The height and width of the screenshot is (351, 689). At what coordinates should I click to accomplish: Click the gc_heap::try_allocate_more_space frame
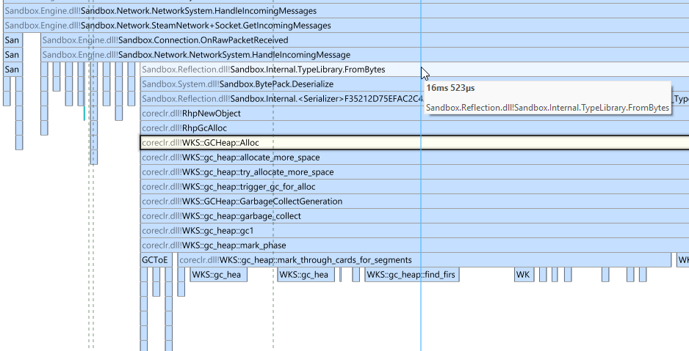(x=414, y=172)
